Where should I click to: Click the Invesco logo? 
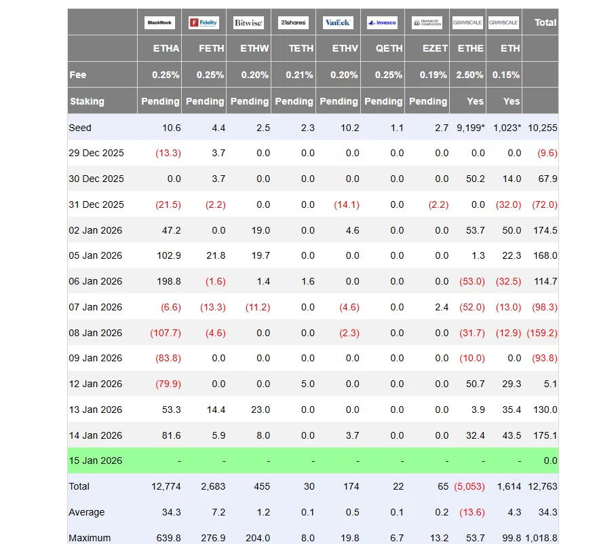coord(382,23)
